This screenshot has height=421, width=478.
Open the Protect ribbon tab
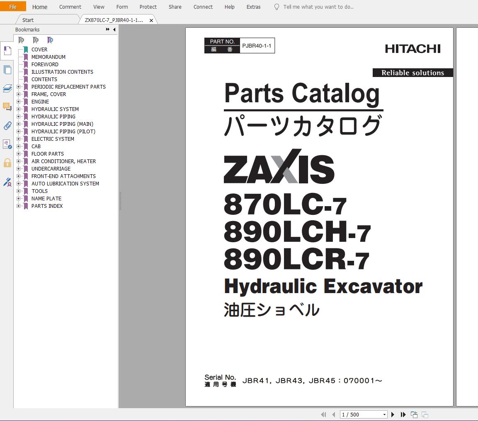[148, 7]
